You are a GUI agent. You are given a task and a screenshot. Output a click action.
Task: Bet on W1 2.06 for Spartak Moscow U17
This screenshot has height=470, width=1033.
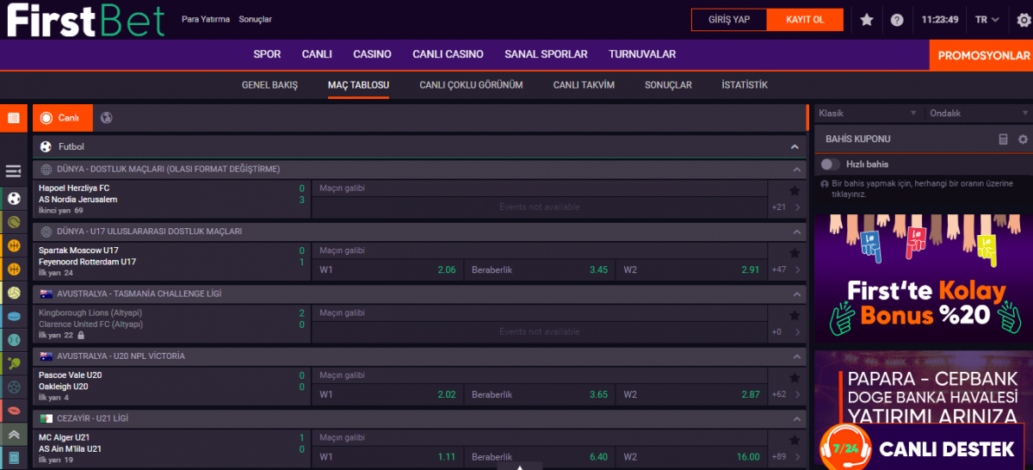tap(388, 269)
